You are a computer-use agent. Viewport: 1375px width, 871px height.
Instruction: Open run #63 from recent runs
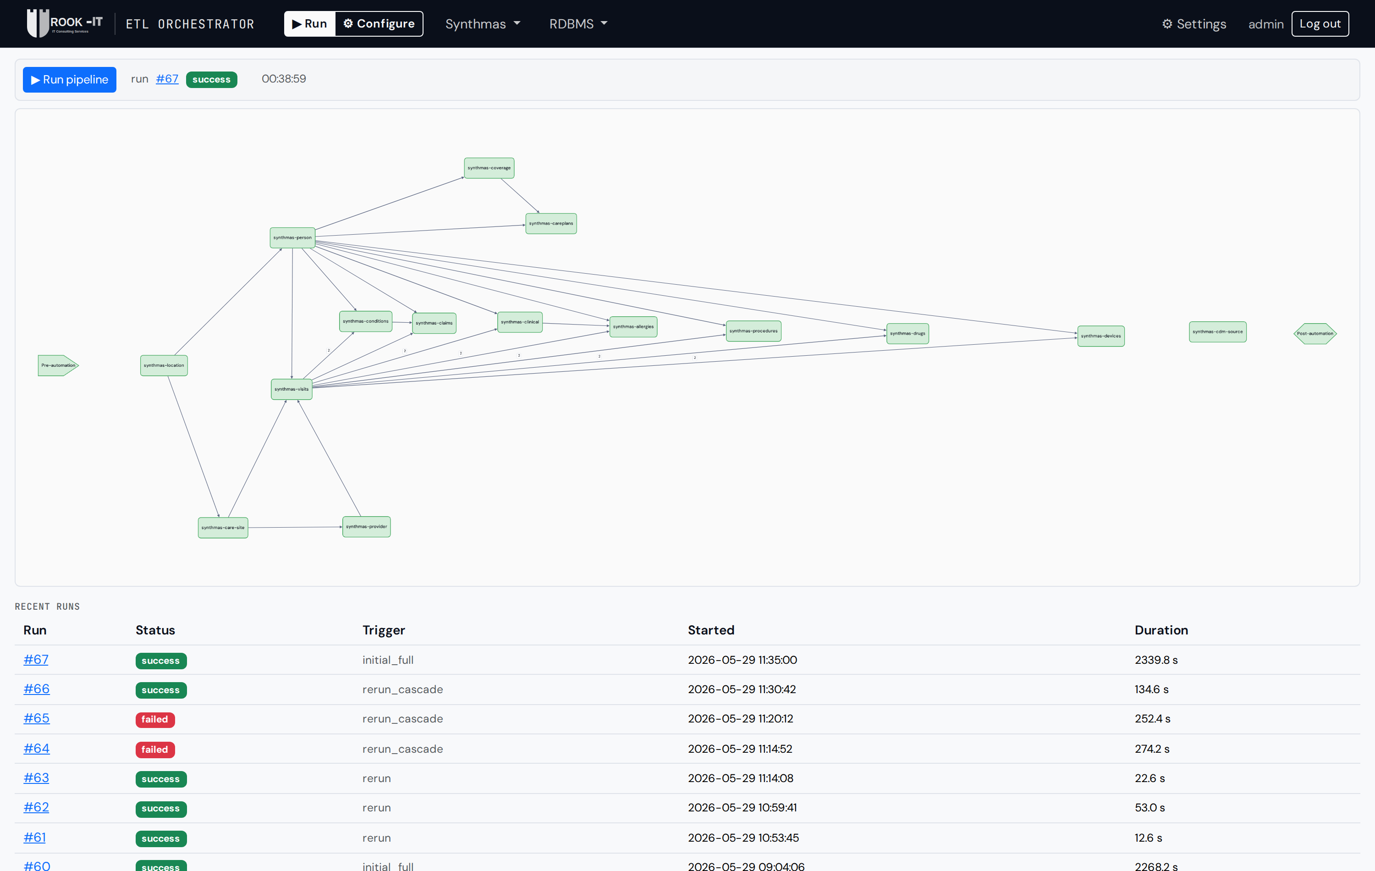(x=36, y=777)
